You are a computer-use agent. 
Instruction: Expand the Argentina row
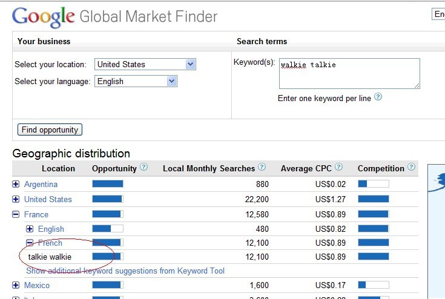[16, 184]
